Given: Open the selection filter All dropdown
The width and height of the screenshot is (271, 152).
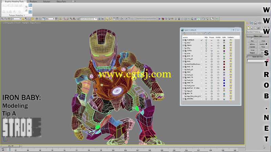Looking at the screenshot, I should click(x=16, y=19).
